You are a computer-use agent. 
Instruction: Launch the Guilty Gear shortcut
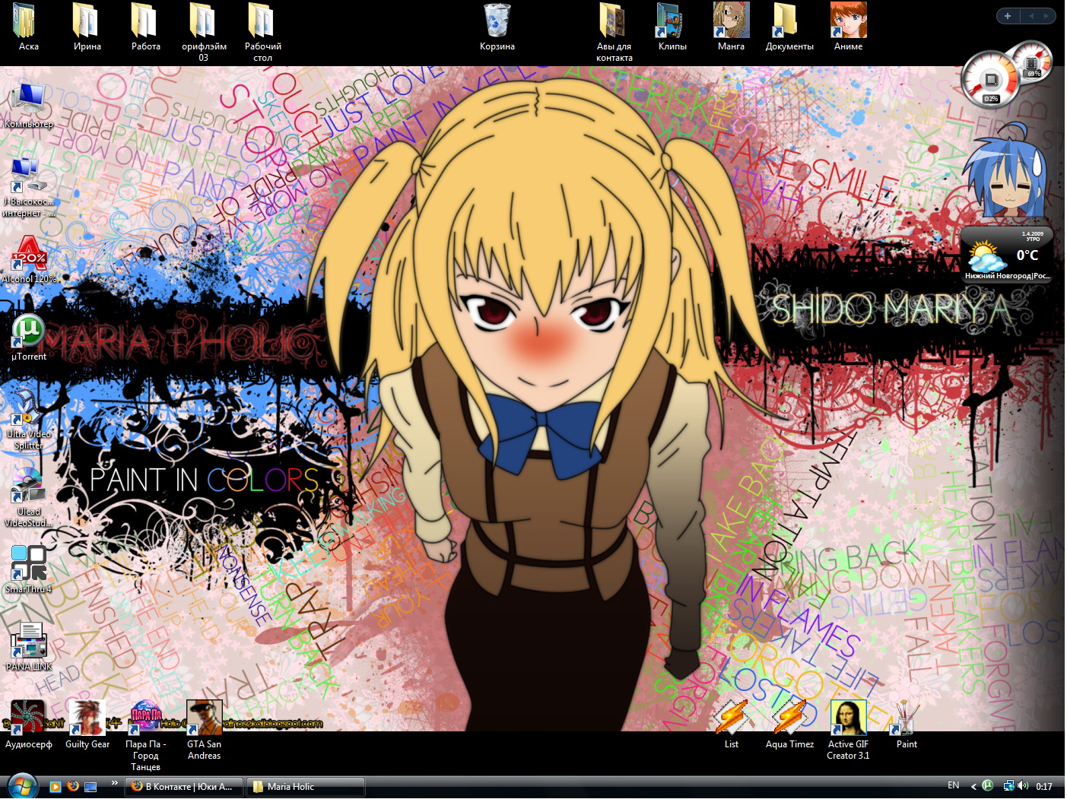coord(87,724)
